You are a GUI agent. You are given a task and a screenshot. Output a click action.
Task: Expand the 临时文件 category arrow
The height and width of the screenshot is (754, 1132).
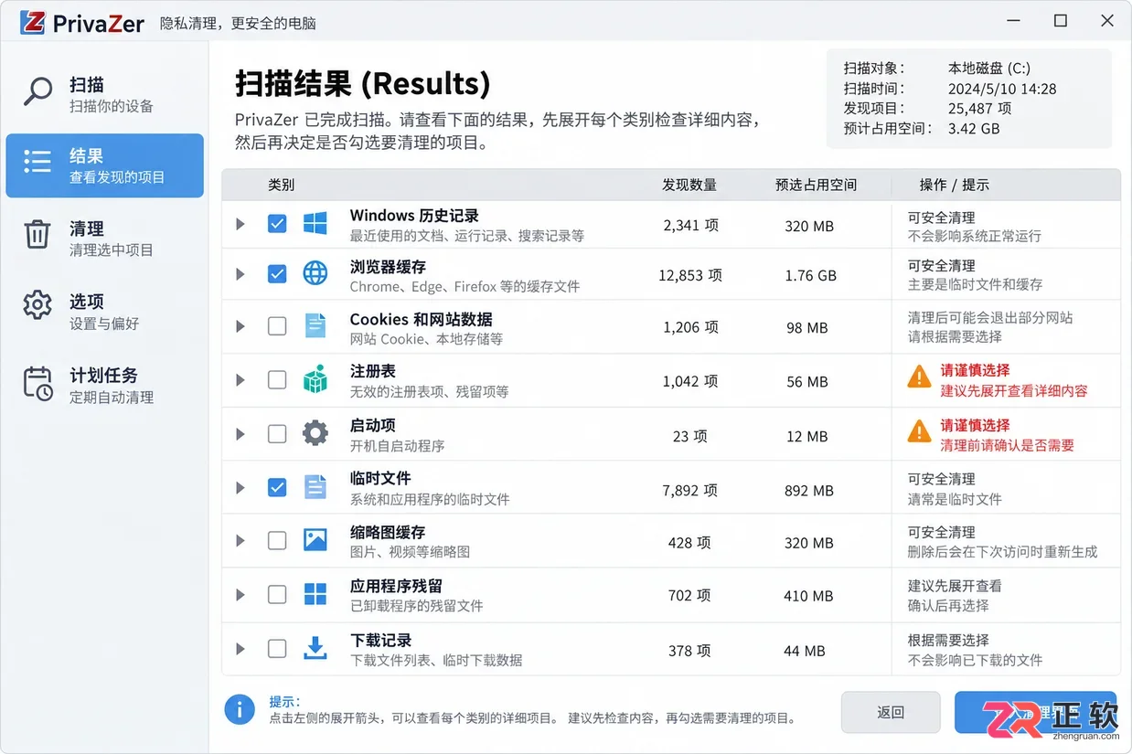240,488
